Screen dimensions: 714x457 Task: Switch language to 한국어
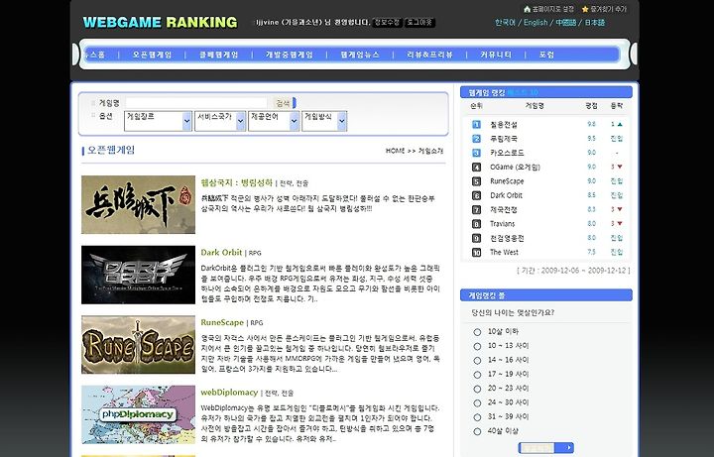coord(506,22)
